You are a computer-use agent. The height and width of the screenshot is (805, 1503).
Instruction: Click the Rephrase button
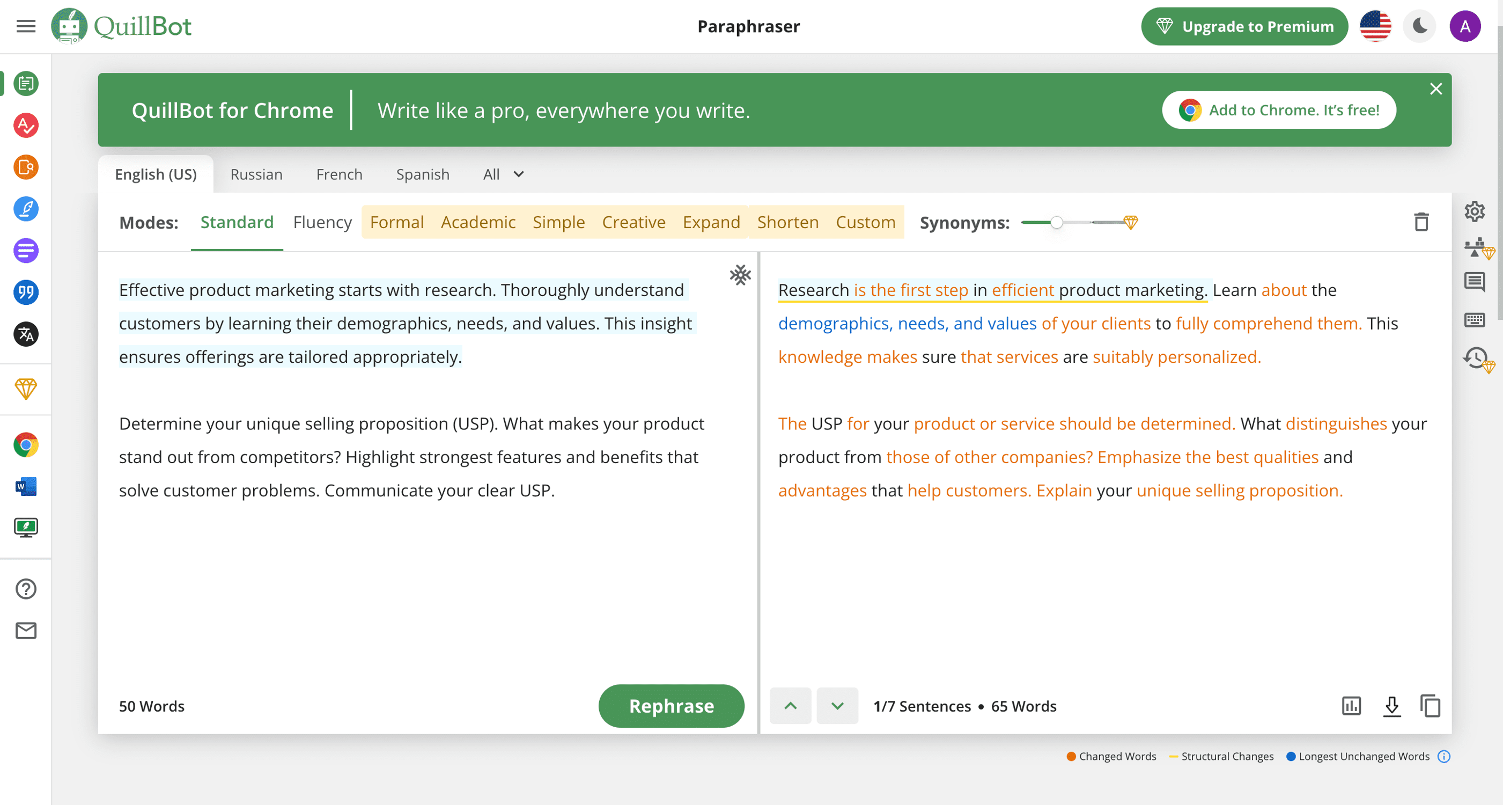coord(671,706)
